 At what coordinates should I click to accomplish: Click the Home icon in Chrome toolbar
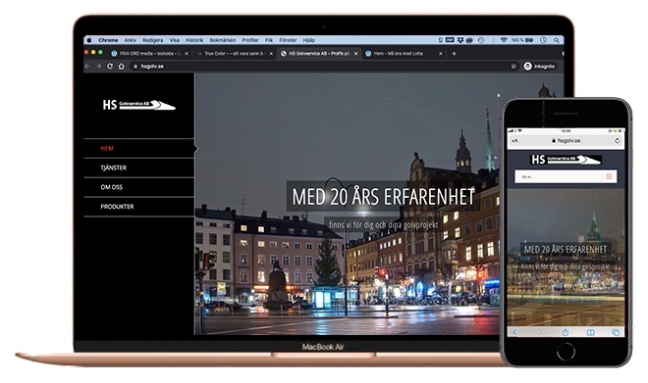click(x=121, y=67)
